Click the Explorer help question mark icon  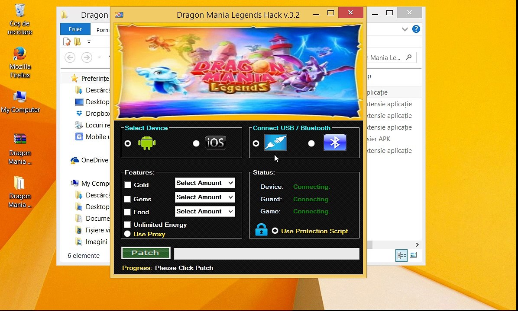(416, 29)
